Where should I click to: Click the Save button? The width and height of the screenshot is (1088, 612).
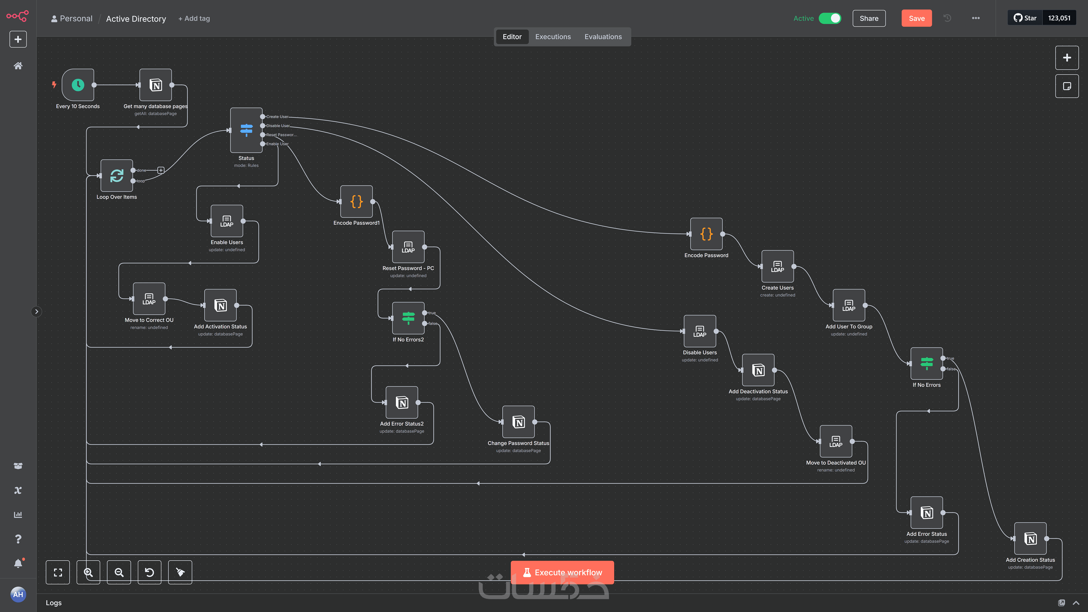point(917,18)
